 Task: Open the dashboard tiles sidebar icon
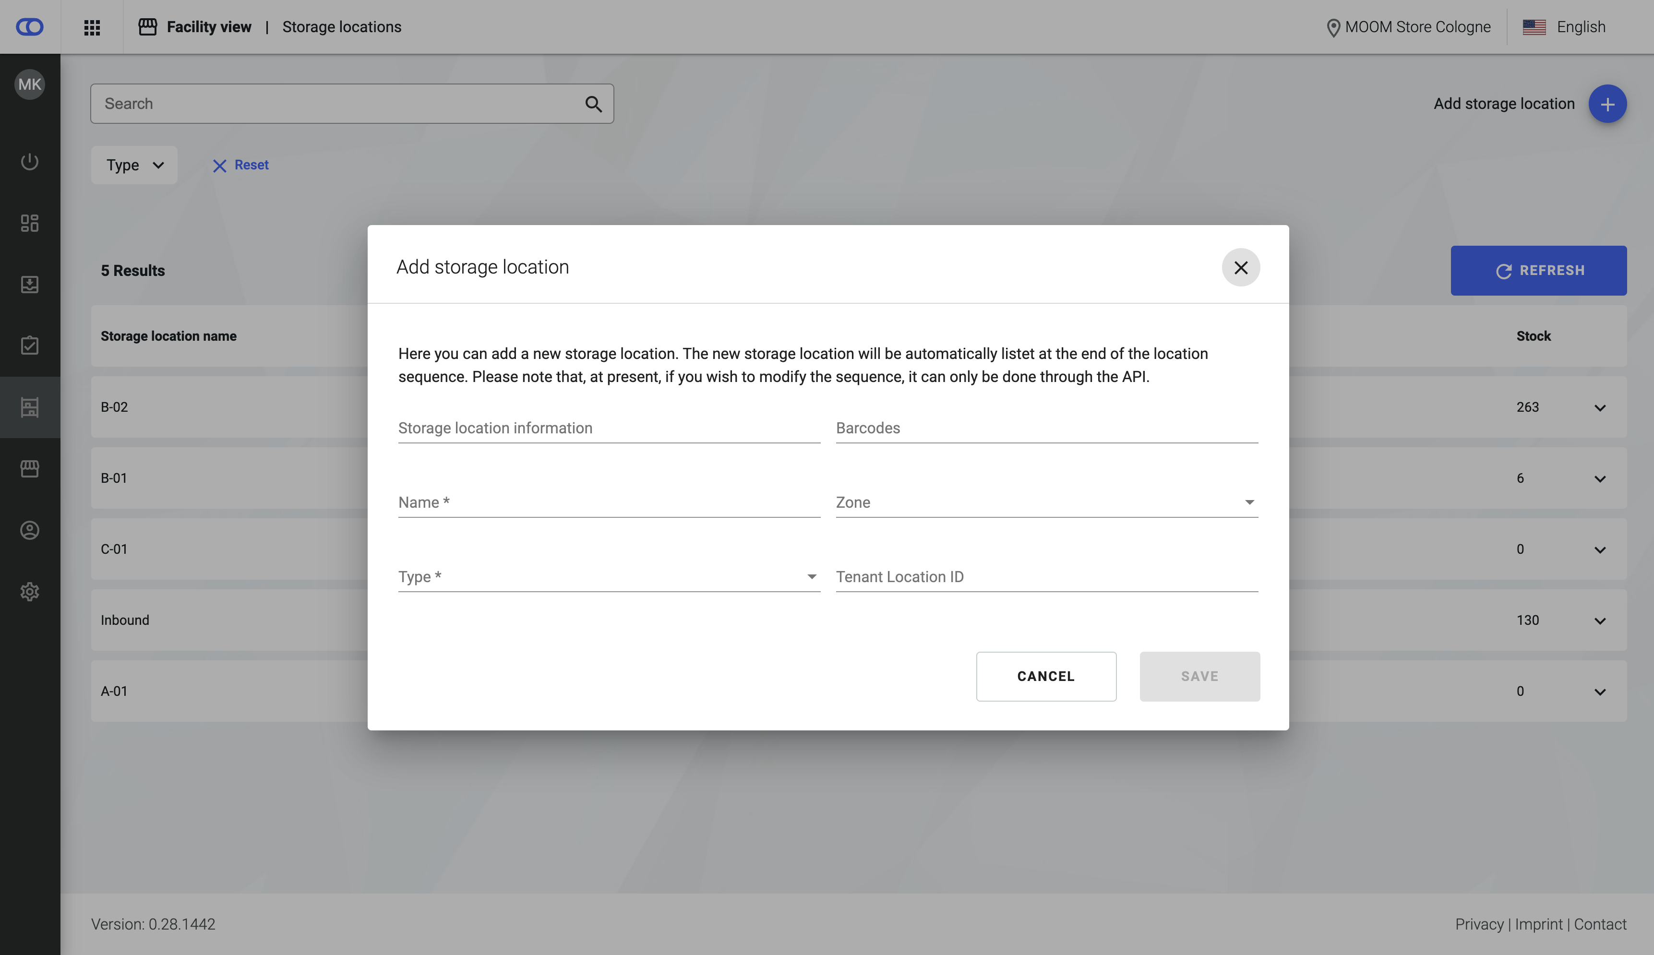(x=29, y=223)
